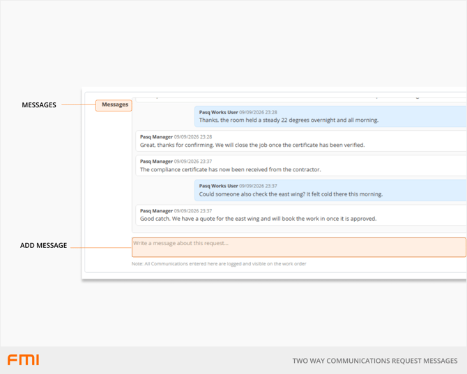467x374 pixels.
Task: Click the 'Two Way Communications Request Messages' caption
Action: [x=375, y=361]
